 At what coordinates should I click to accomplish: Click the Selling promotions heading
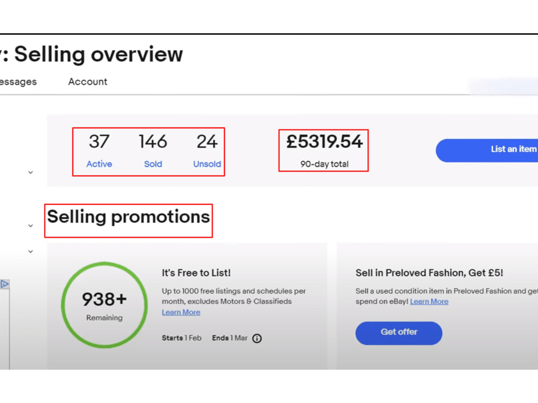pos(129,217)
